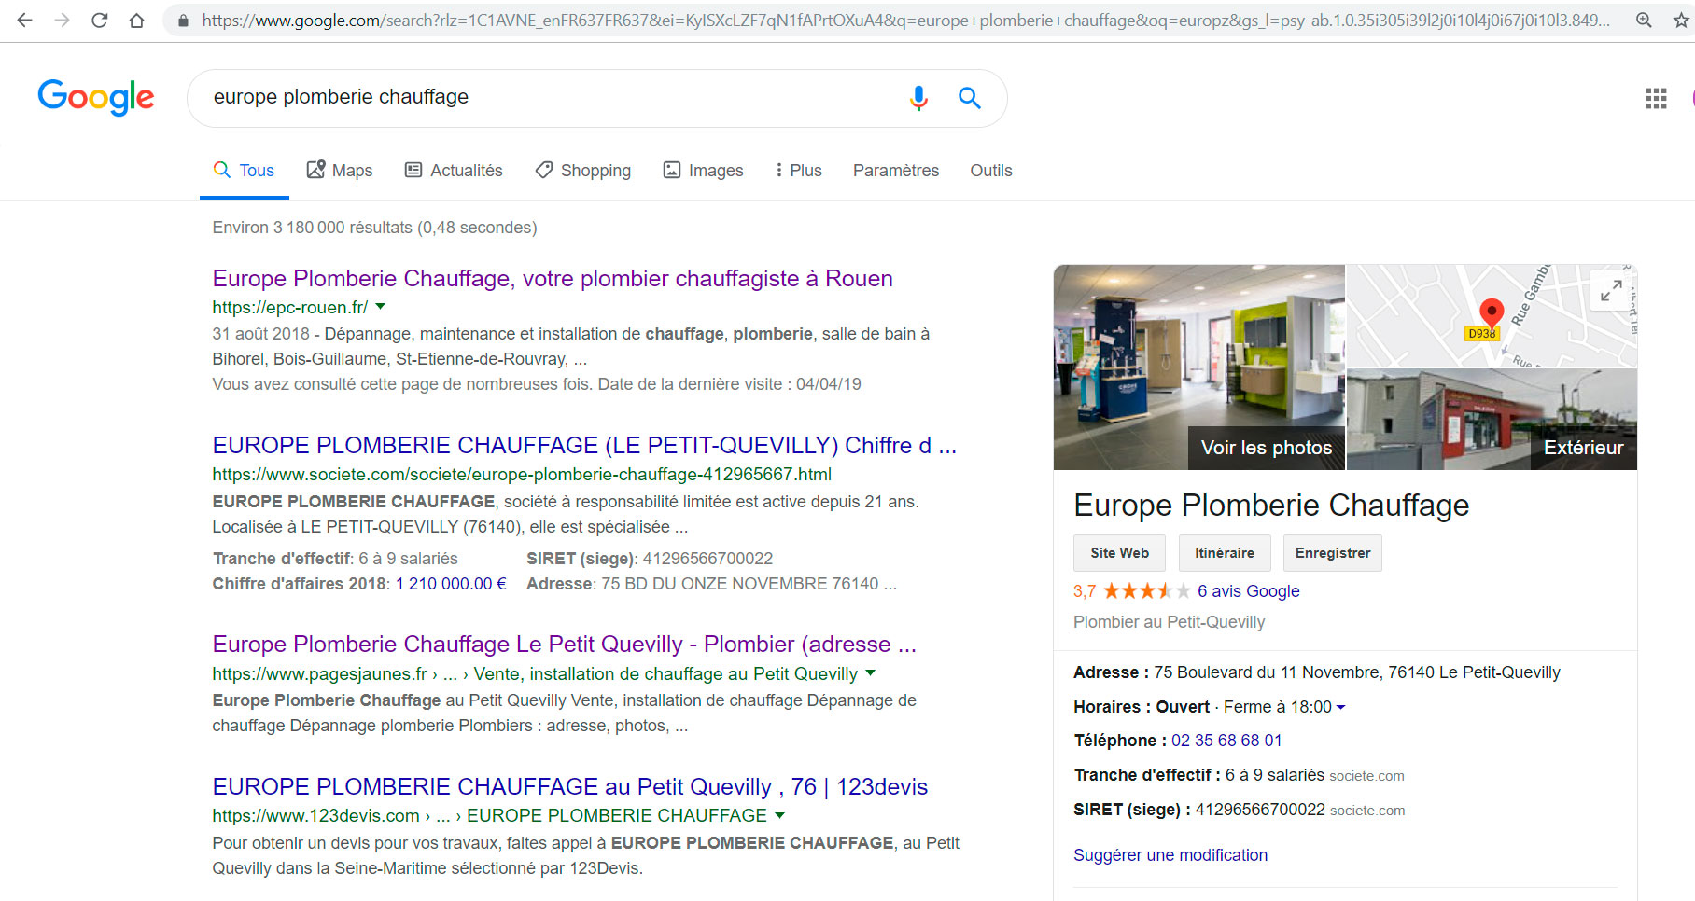Open the 6 avis Google reviews link

click(1248, 590)
